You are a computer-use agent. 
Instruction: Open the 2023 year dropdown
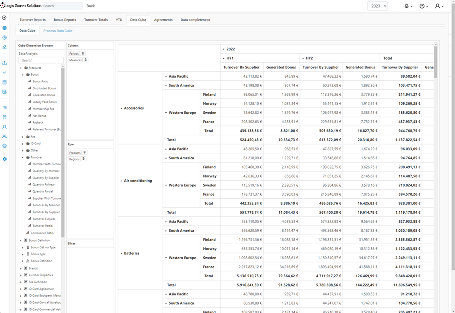pyautogui.click(x=377, y=6)
